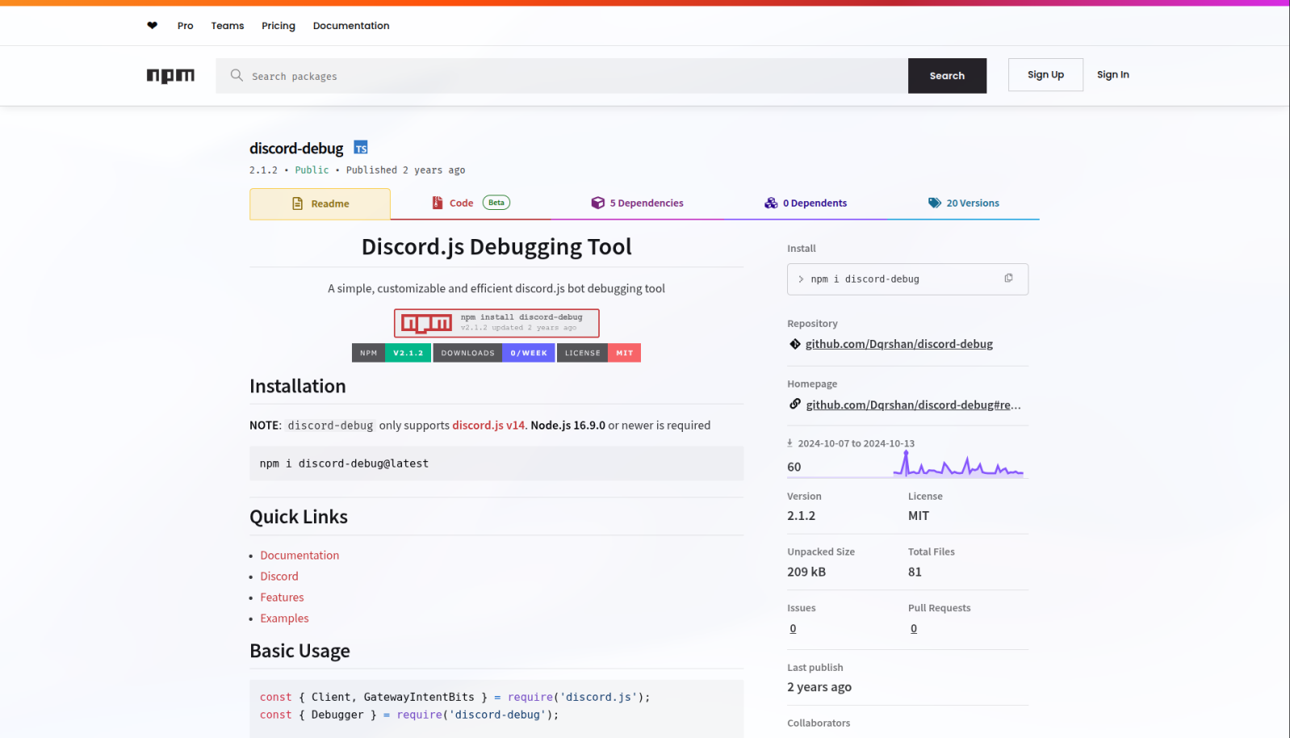Image resolution: width=1290 pixels, height=738 pixels.
Task: Open the Pull Requests count link
Action: tap(914, 628)
